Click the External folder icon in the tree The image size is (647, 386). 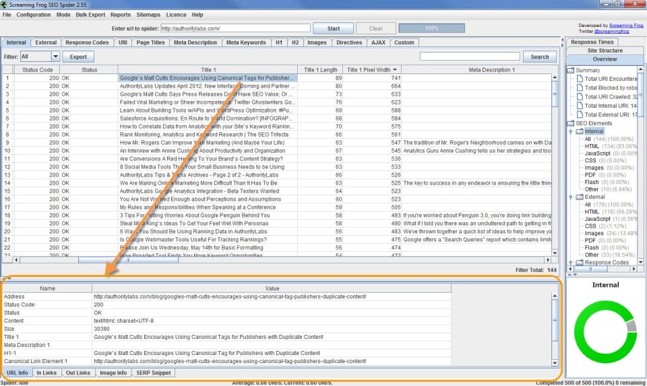pos(580,197)
